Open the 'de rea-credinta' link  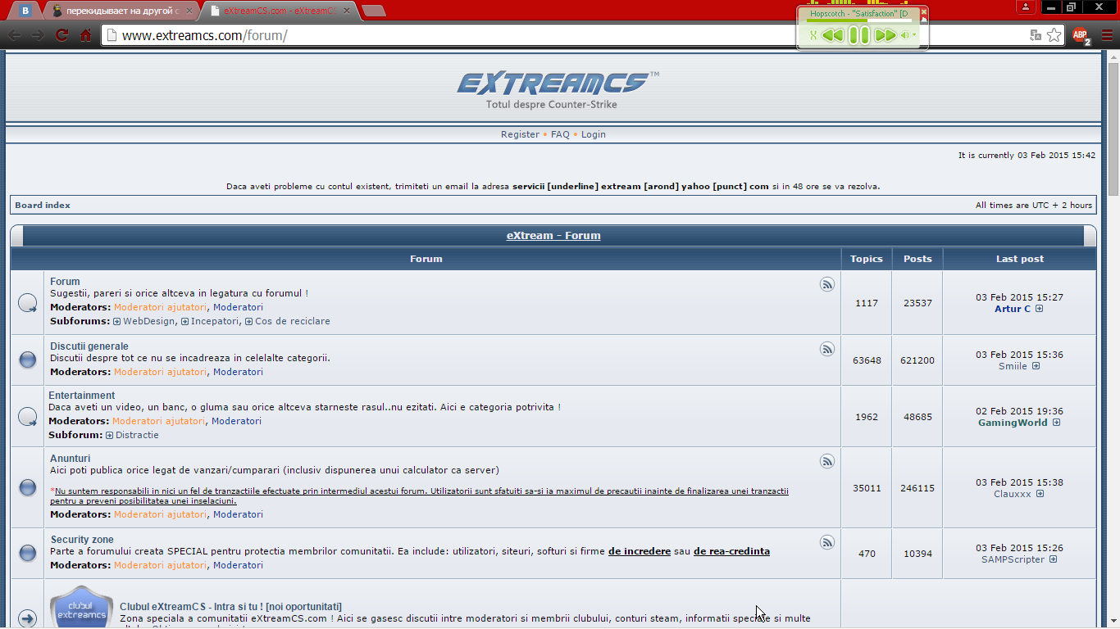731,551
